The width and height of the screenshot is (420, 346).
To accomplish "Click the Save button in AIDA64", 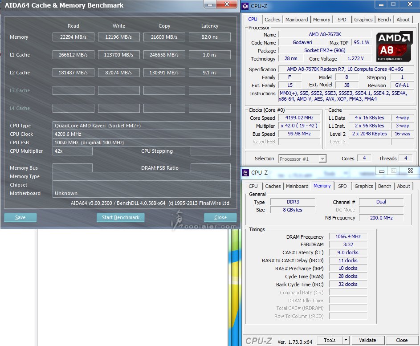I will (x=20, y=217).
